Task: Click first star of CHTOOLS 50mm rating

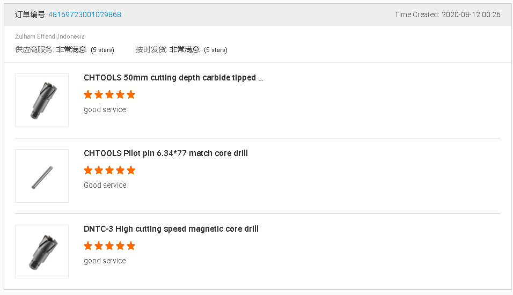Action: 89,95
